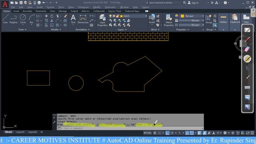
Task: Toggle layer lock padlock icon
Action: (118, 16)
